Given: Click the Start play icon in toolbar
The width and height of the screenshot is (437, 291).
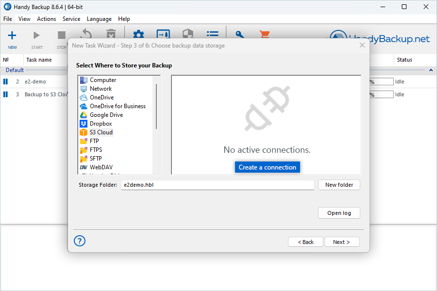Looking at the screenshot, I should pos(36,35).
